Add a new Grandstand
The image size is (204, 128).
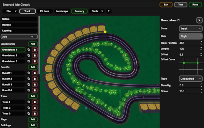click(x=33, y=44)
